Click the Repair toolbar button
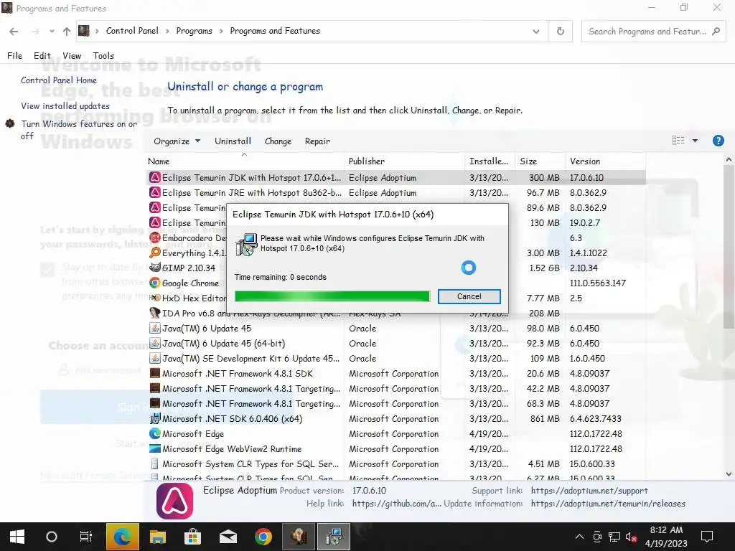This screenshot has height=551, width=735. 317,141
